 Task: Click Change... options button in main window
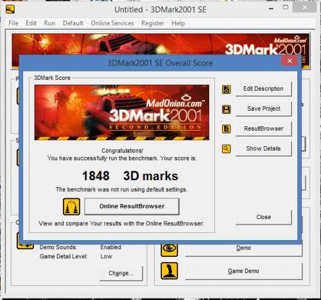pos(121,274)
